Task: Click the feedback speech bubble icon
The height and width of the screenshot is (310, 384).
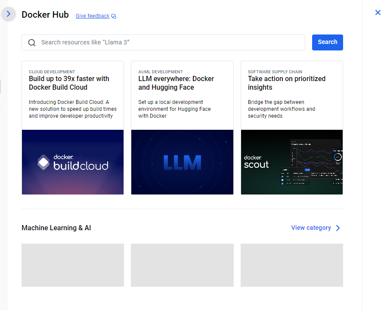Action: click(114, 16)
